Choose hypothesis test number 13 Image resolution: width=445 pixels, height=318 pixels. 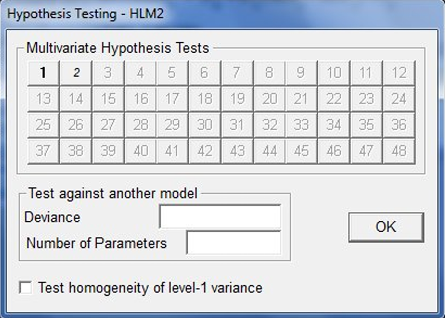tap(43, 99)
